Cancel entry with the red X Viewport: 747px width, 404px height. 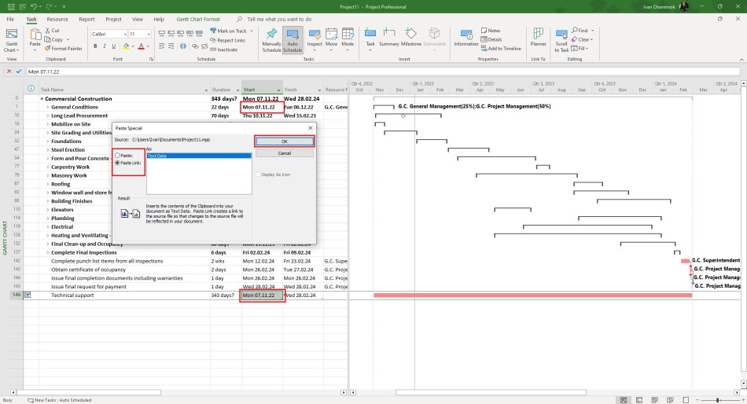coord(9,72)
